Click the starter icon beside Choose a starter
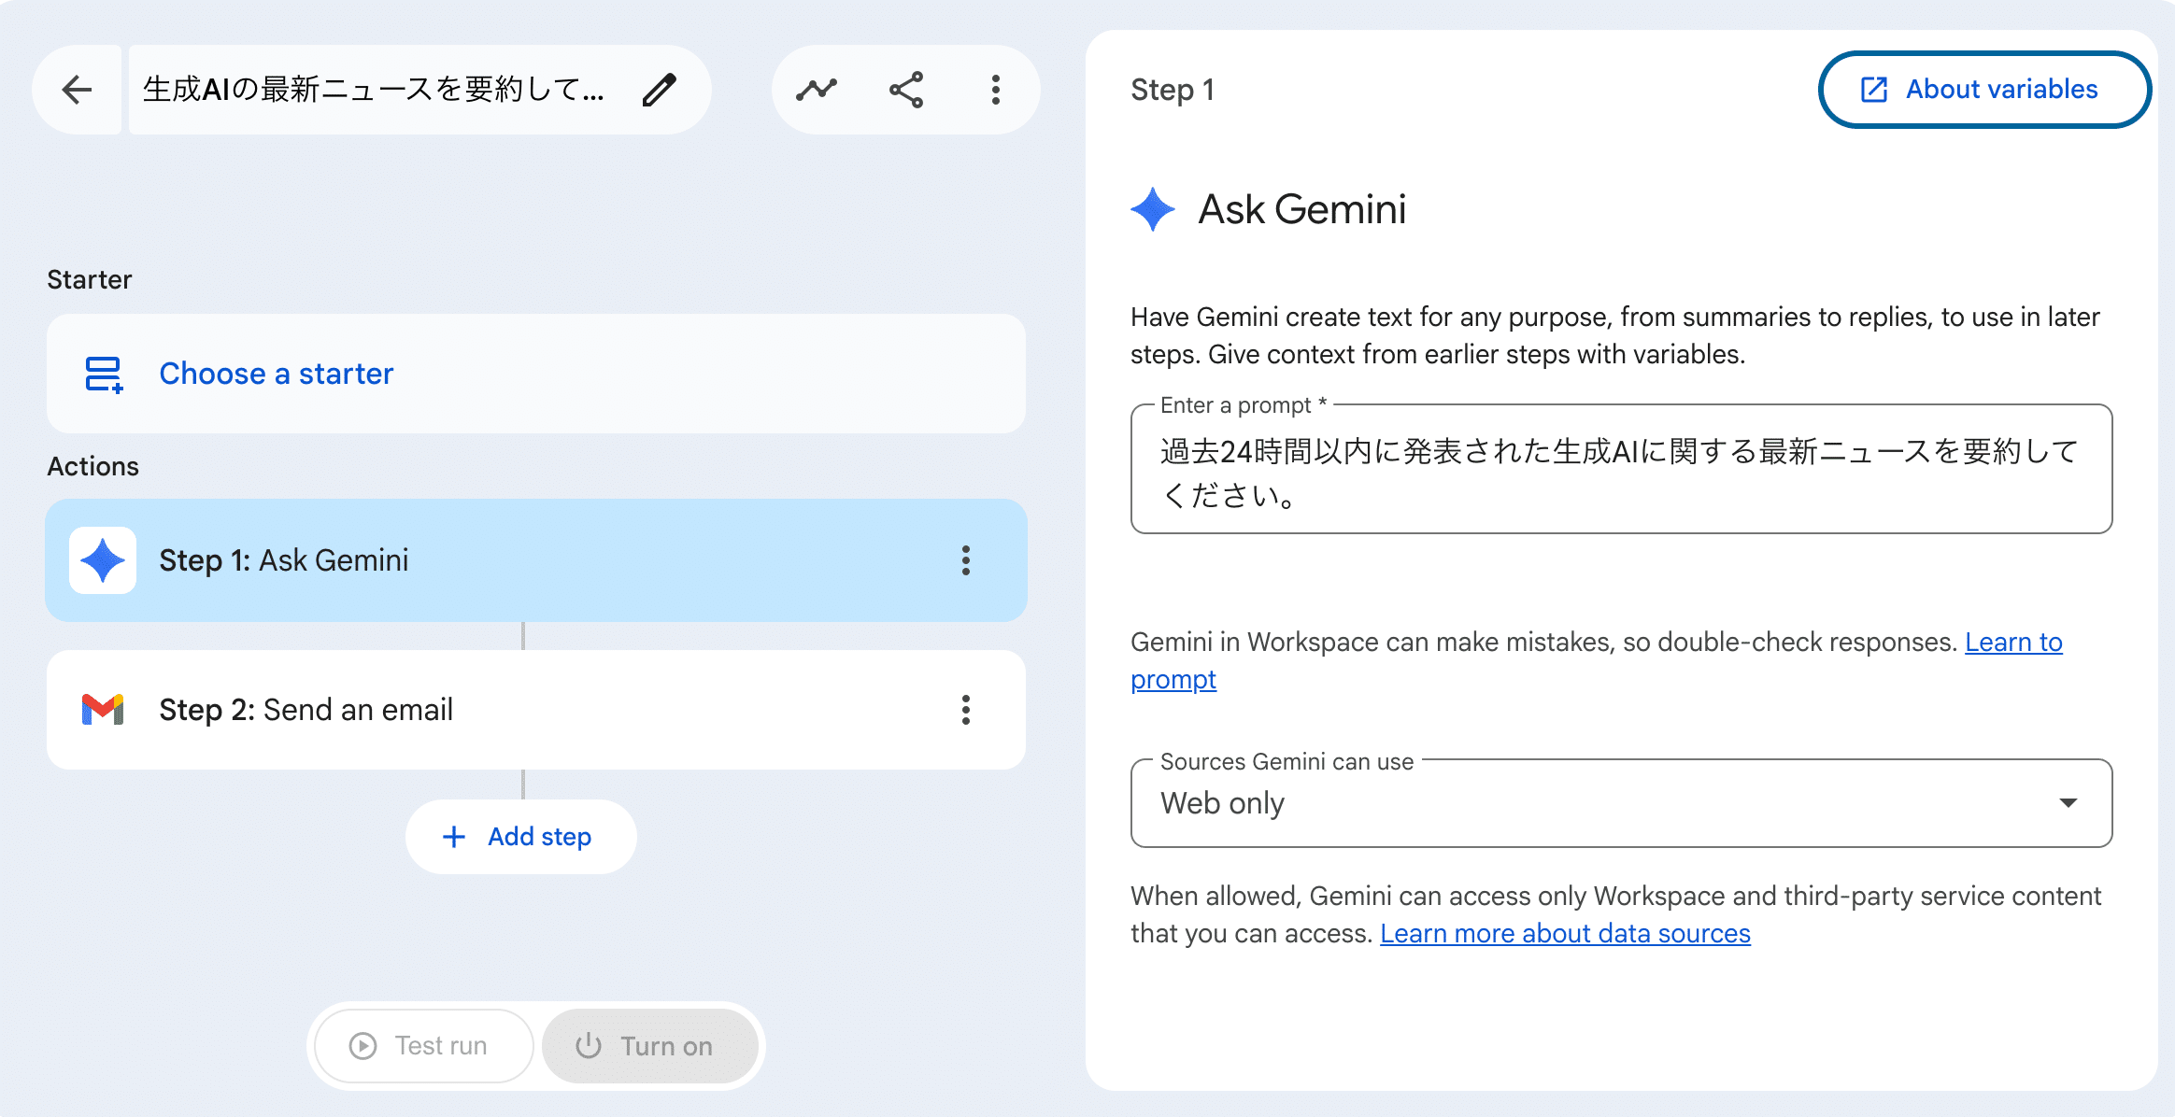2175x1117 pixels. tap(103, 374)
